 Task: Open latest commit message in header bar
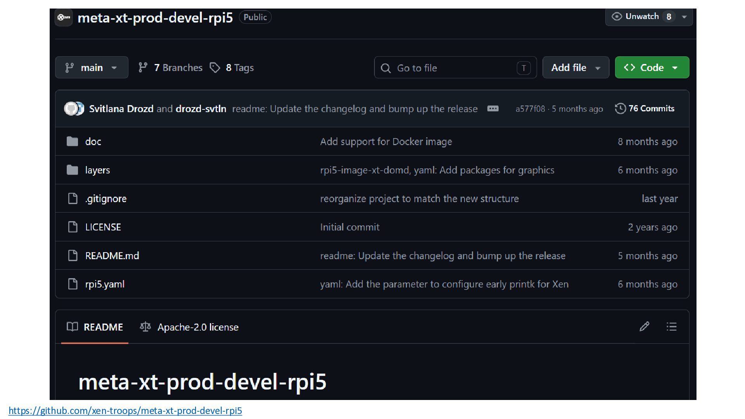click(x=355, y=109)
